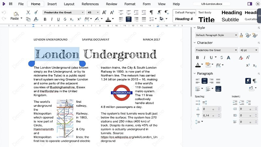261x147 pixels.
Task: Toggle bold in the ribbon toolbar
Action: [45, 19]
